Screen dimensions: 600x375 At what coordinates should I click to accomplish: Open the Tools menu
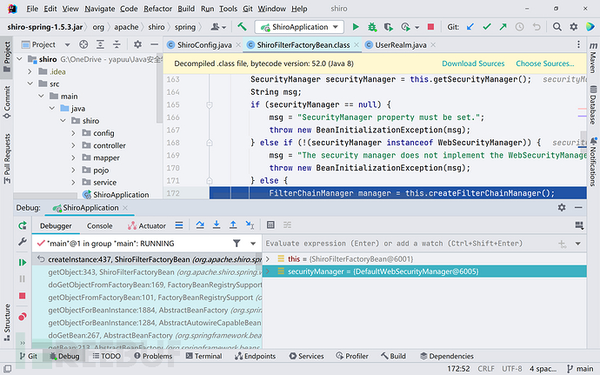[x=228, y=9]
